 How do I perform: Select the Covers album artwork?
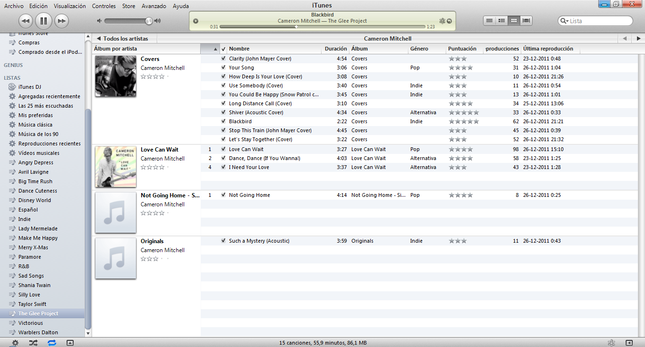(116, 76)
